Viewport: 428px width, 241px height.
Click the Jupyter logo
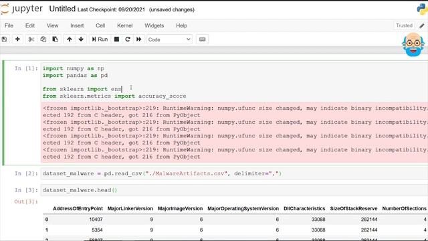point(22,9)
